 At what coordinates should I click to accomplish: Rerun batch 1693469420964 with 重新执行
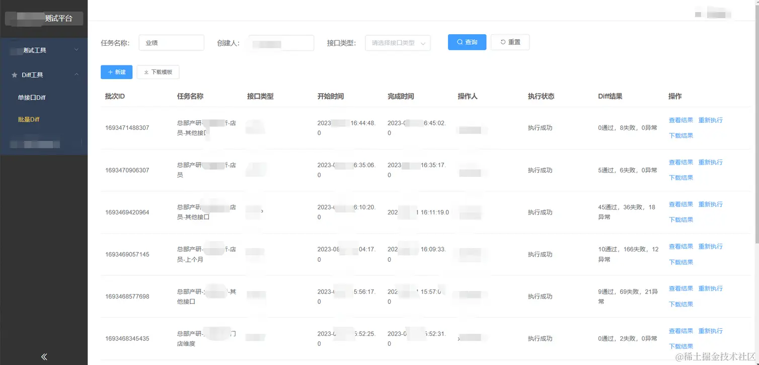[710, 204]
